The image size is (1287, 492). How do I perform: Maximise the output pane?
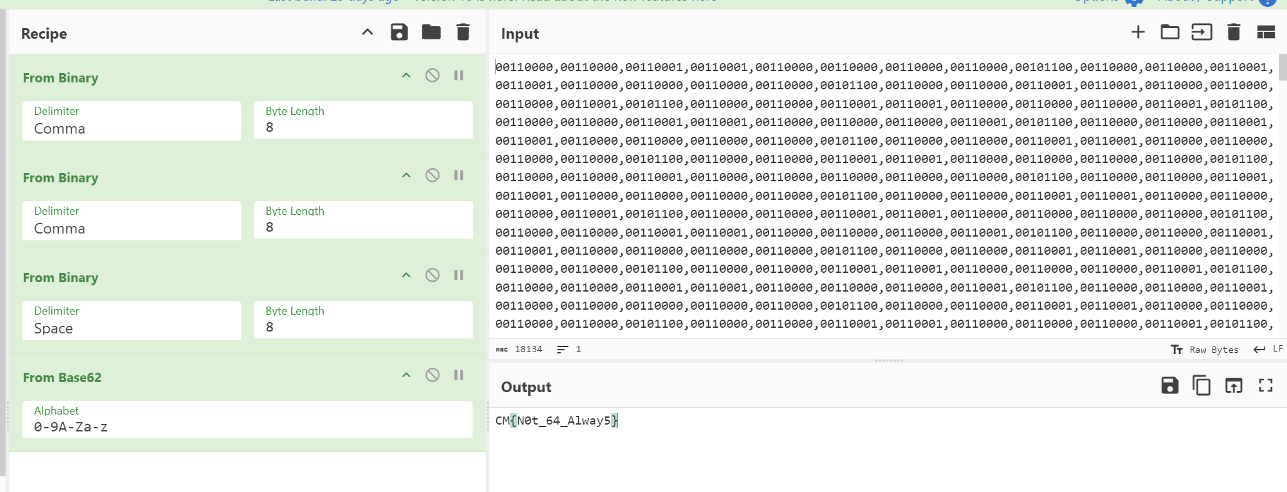click(x=1266, y=386)
